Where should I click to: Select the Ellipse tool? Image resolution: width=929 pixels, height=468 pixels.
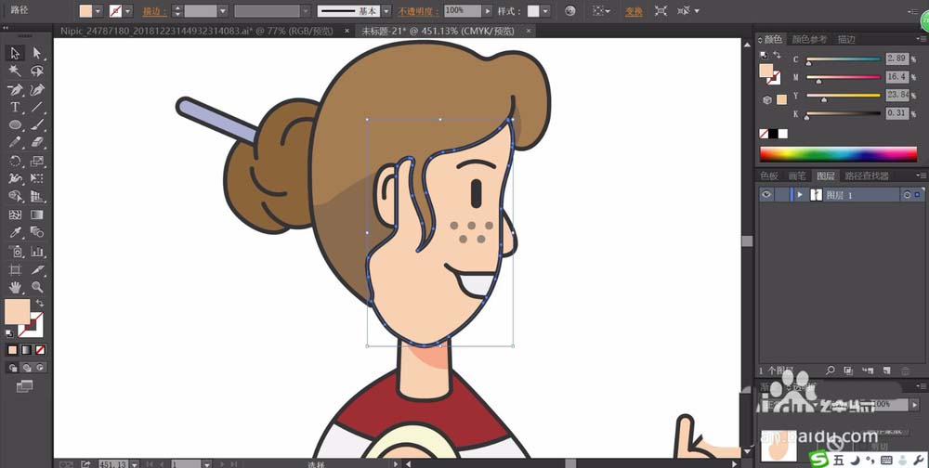pos(15,125)
